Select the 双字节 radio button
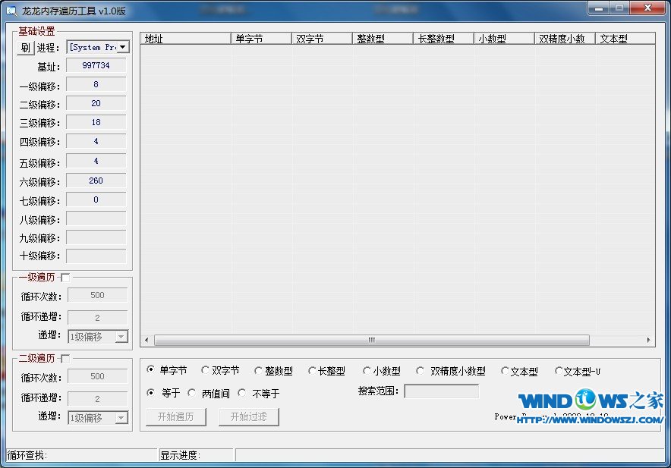Image resolution: width=671 pixels, height=468 pixels. [205, 370]
